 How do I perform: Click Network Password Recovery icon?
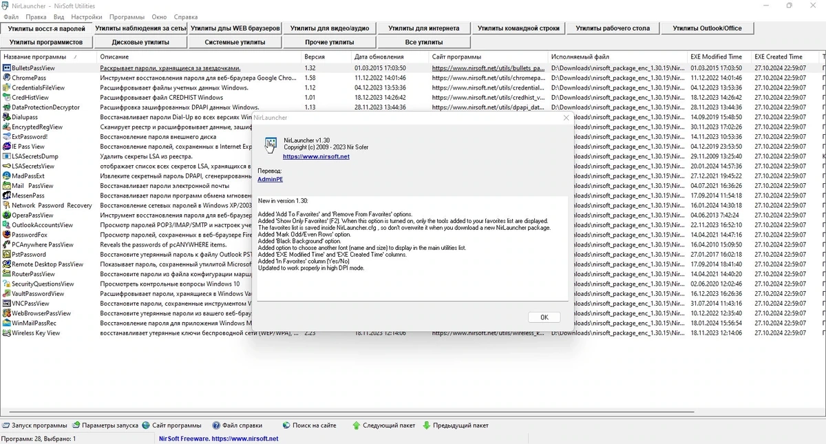coord(6,205)
